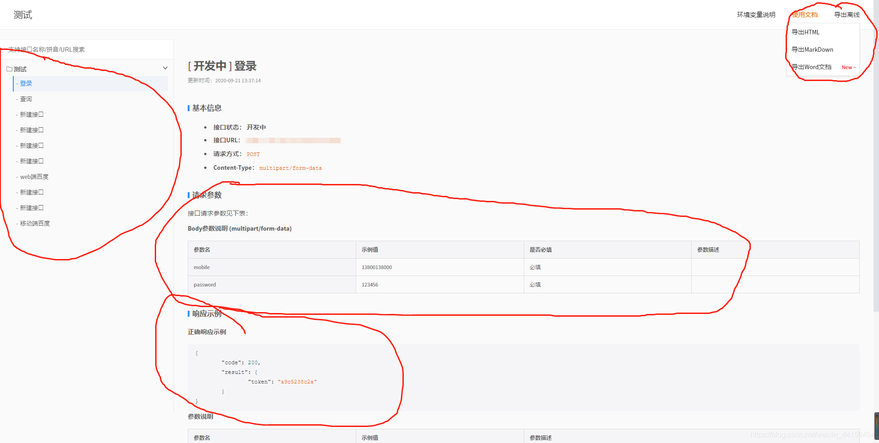Click the 接口状态 value 开发中

(256, 127)
